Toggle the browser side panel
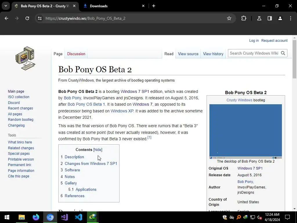 tap(269, 18)
